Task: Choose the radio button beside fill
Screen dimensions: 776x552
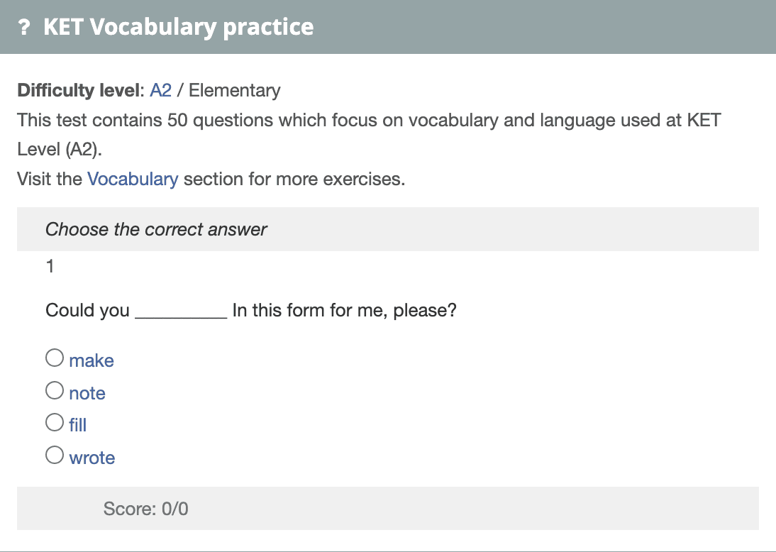Action: coord(55,423)
